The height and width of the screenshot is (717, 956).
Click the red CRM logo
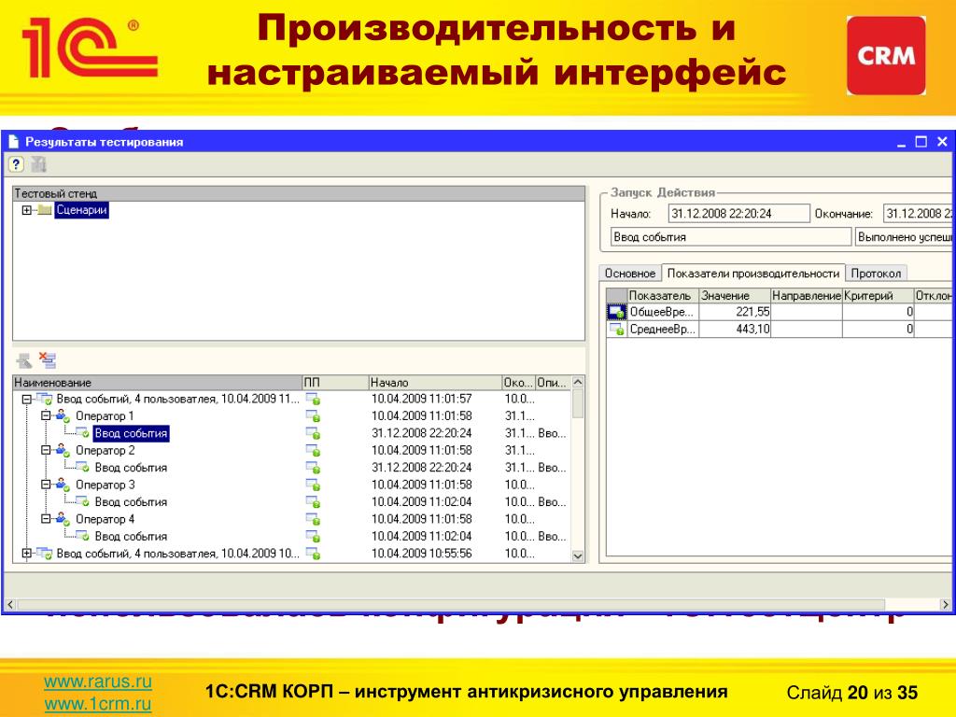(x=886, y=55)
